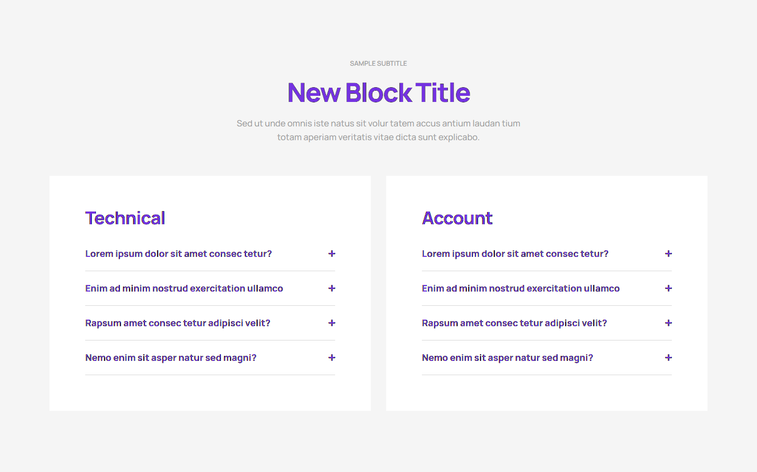Expand Account's "Lorem ipsum dolor sit amet" question

click(x=515, y=254)
